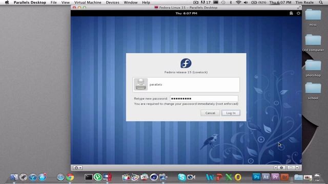Click the battery status indicator

point(258,3)
